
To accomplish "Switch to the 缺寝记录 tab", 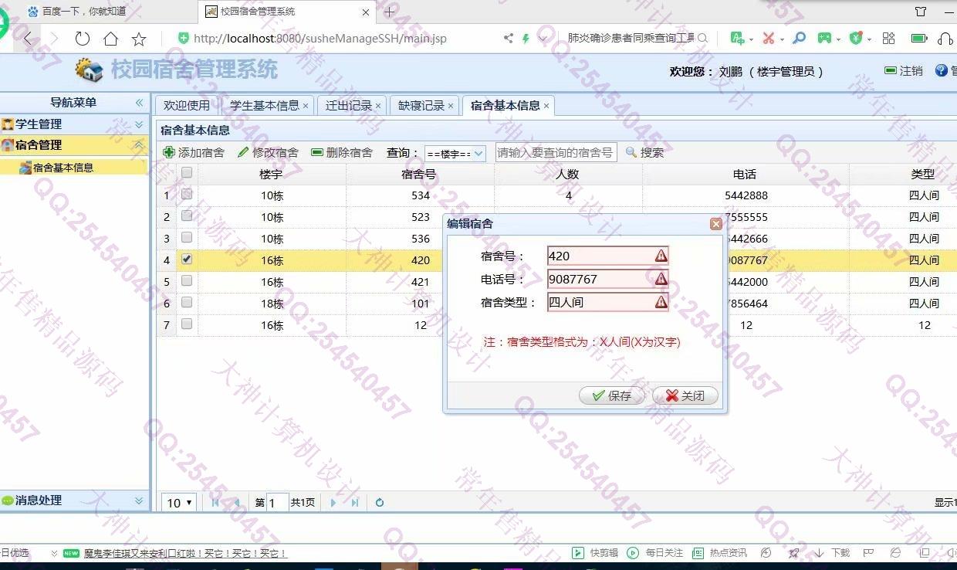I will (x=421, y=106).
